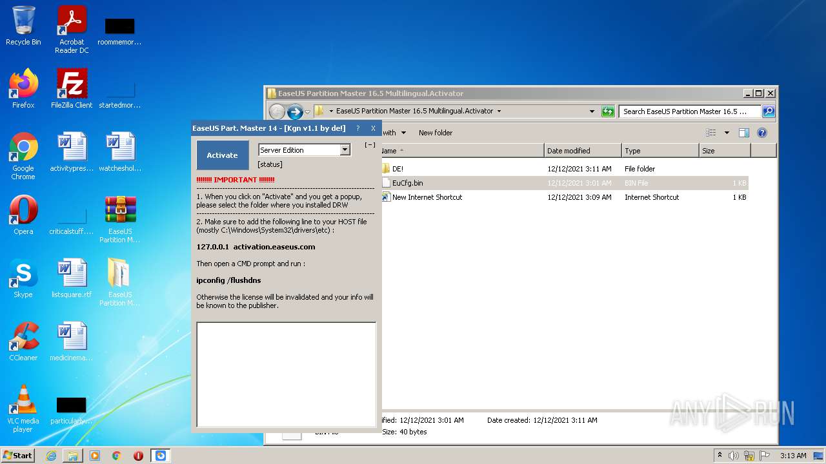
Task: Click the Activate button
Action: (222, 155)
